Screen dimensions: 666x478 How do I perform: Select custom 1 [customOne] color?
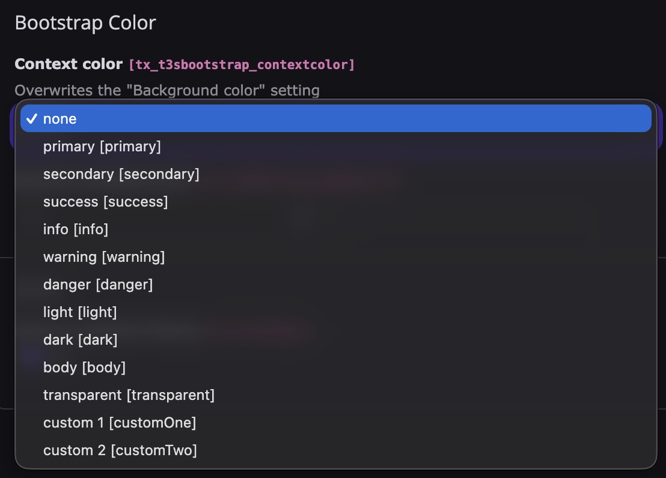click(x=120, y=423)
